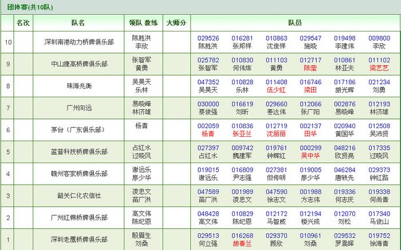Click player ID 012508 link
This screenshot has height=250, width=401.
379,126
